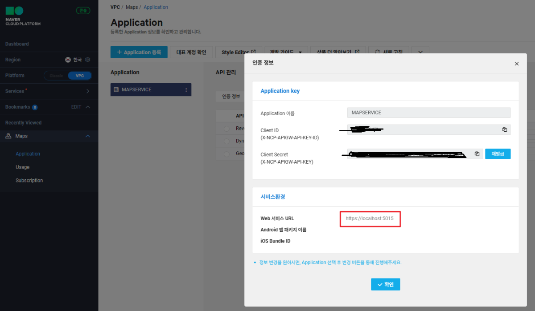This screenshot has height=311, width=535.
Task: Collapse the Bookmarks section
Action: (x=88, y=107)
